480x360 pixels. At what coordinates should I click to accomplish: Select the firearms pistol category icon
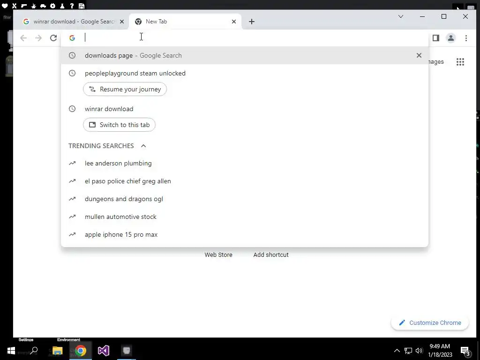(x=24, y=6)
